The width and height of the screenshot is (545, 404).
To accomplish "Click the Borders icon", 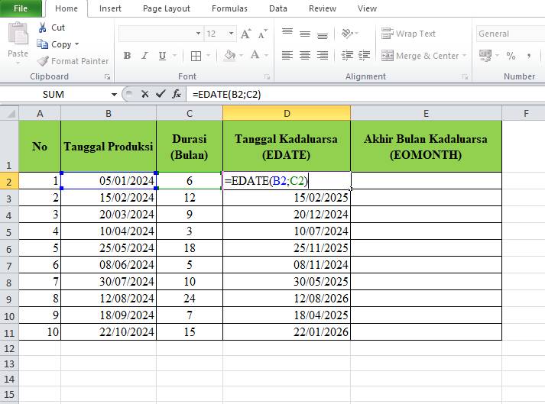I will pos(196,56).
